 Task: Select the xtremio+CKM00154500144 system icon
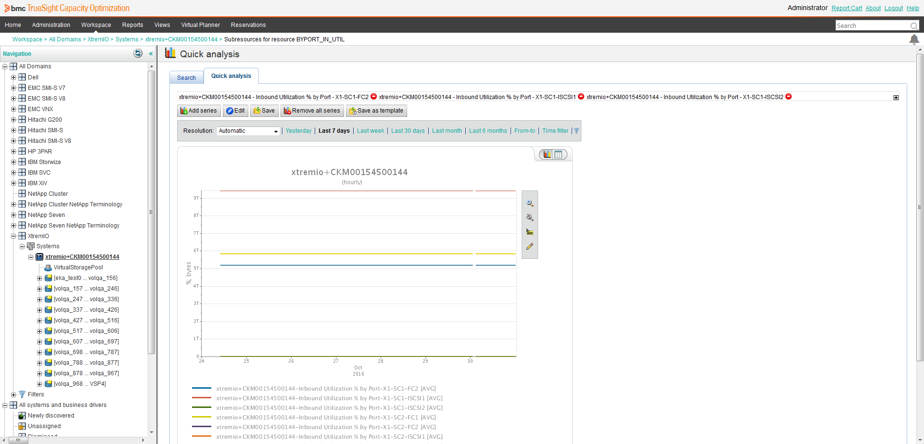(39, 257)
